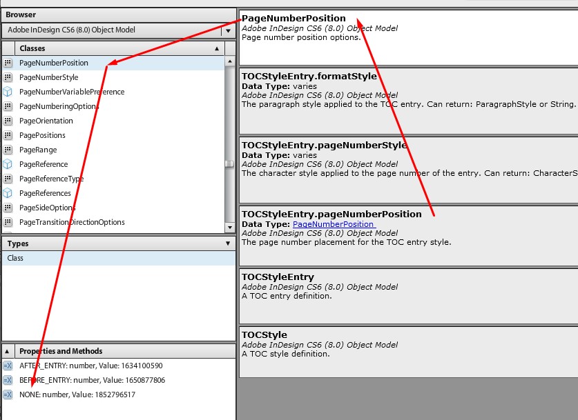578x420 pixels.
Task: Click the enum icon beside PageReferenceType
Action: click(8, 179)
